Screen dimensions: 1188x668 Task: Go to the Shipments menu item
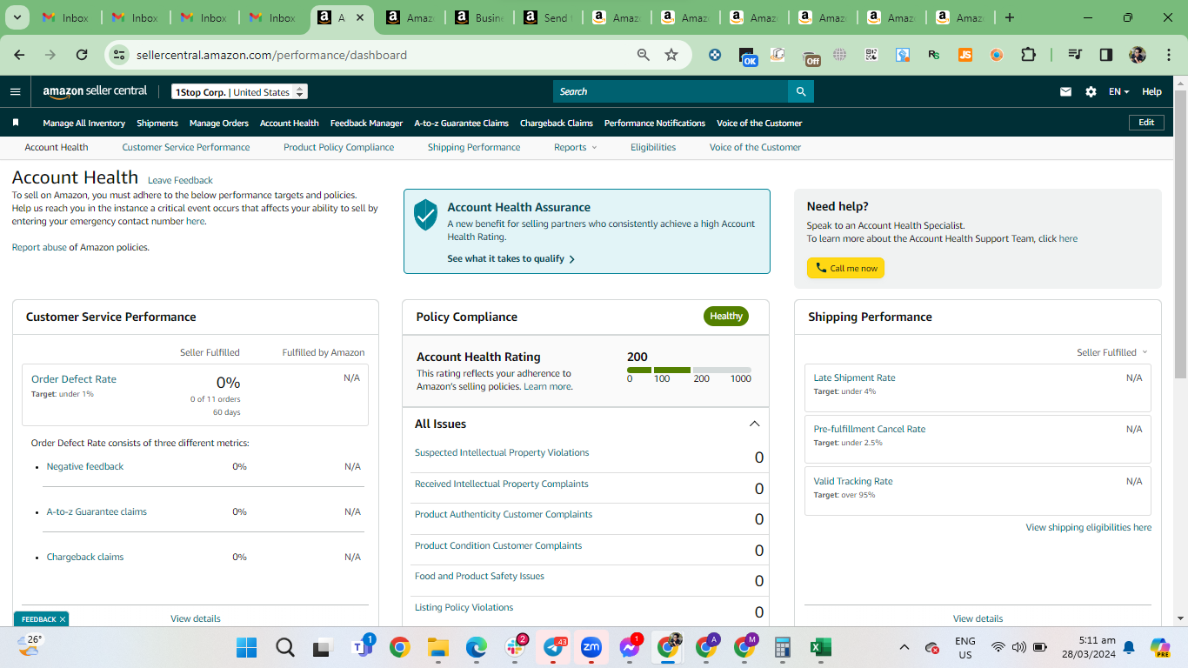click(157, 123)
